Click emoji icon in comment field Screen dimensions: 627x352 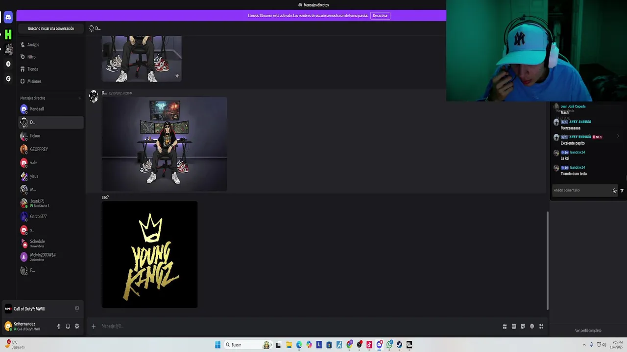click(x=615, y=191)
